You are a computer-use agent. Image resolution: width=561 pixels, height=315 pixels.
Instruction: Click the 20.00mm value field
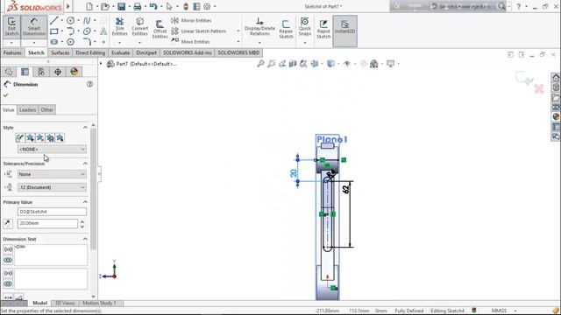(x=47, y=223)
